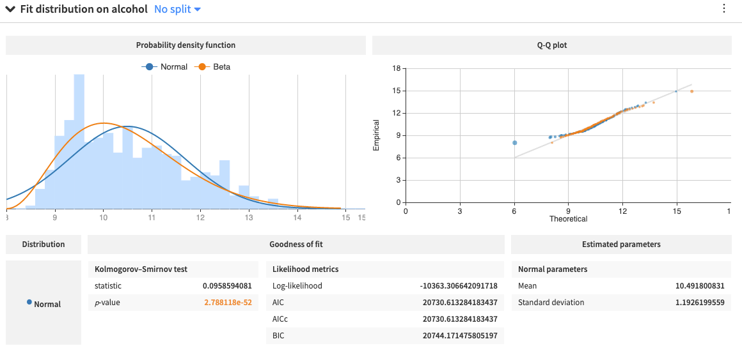Click the tallest histogram bar
742x346 pixels.
(x=79, y=140)
